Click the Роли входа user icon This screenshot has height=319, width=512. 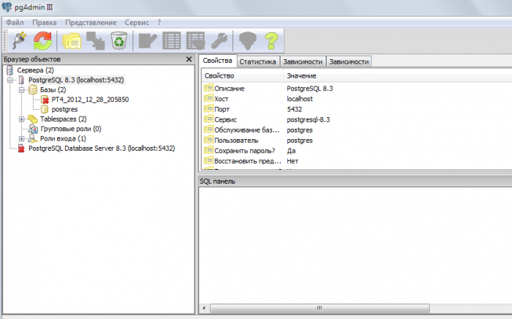[x=33, y=139]
